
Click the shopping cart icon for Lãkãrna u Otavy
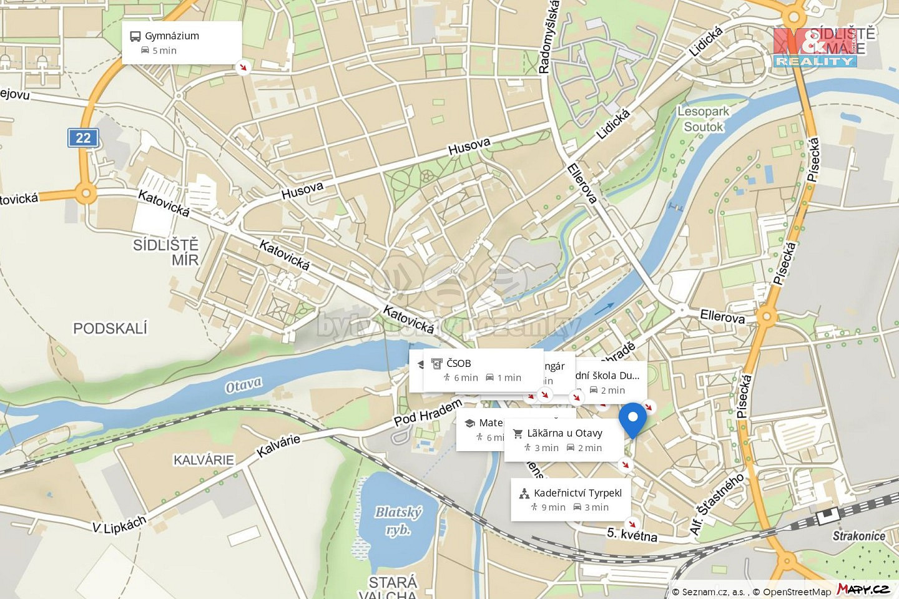click(x=518, y=433)
